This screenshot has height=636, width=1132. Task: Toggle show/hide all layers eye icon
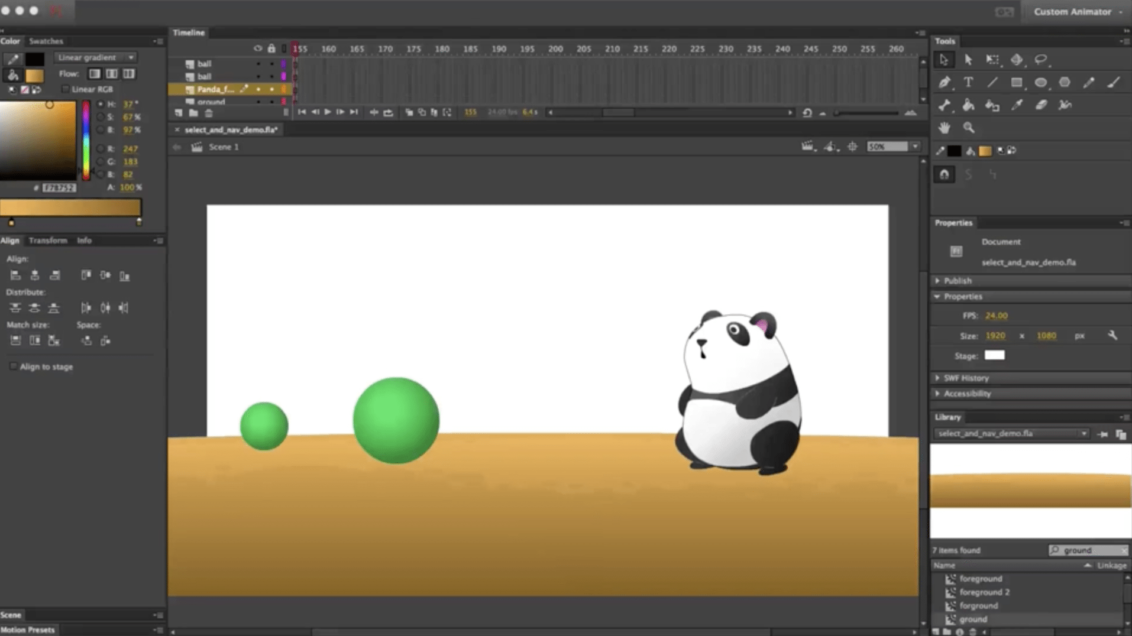pyautogui.click(x=258, y=48)
